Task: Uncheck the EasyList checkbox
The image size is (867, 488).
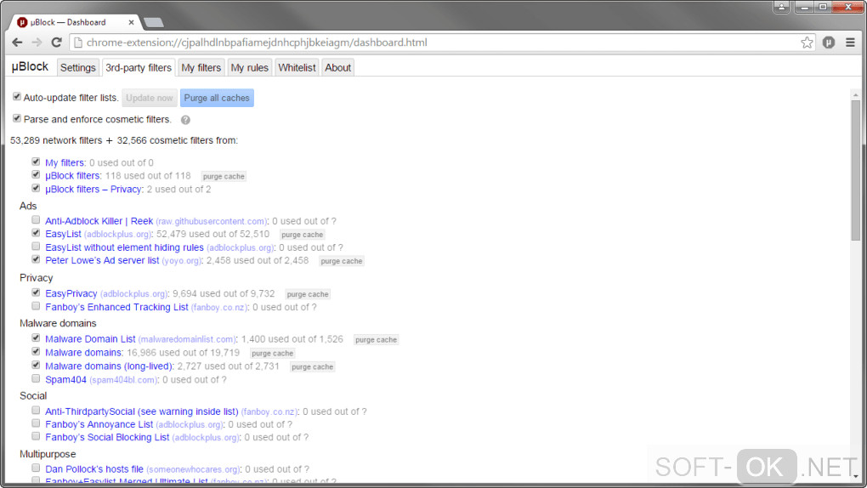Action: [36, 233]
